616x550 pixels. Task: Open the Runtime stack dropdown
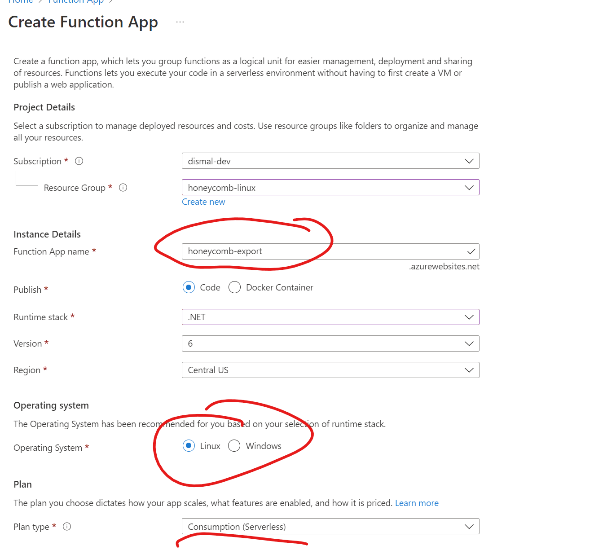[x=330, y=317]
